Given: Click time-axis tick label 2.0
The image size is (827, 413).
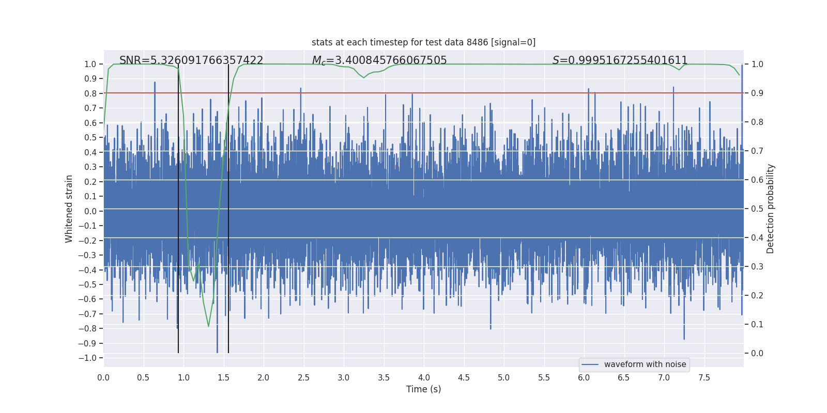Looking at the screenshot, I should 264,377.
